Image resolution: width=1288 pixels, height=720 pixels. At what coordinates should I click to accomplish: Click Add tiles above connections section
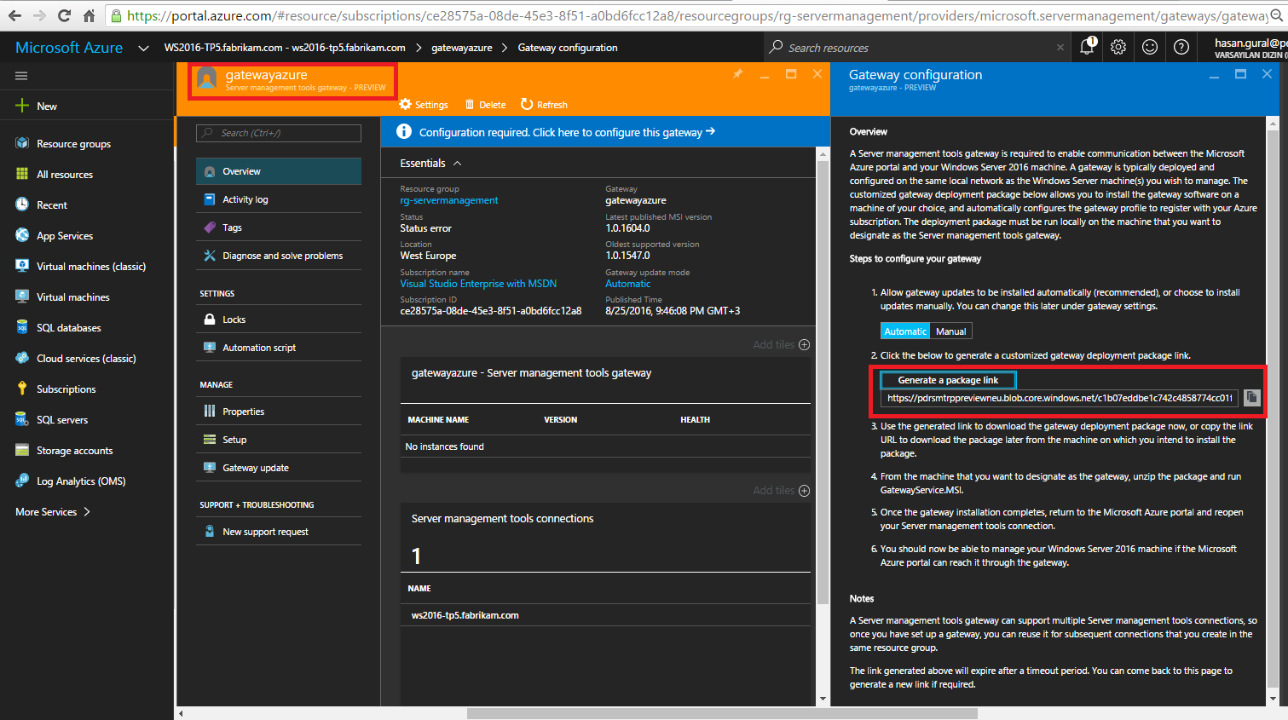[781, 490]
